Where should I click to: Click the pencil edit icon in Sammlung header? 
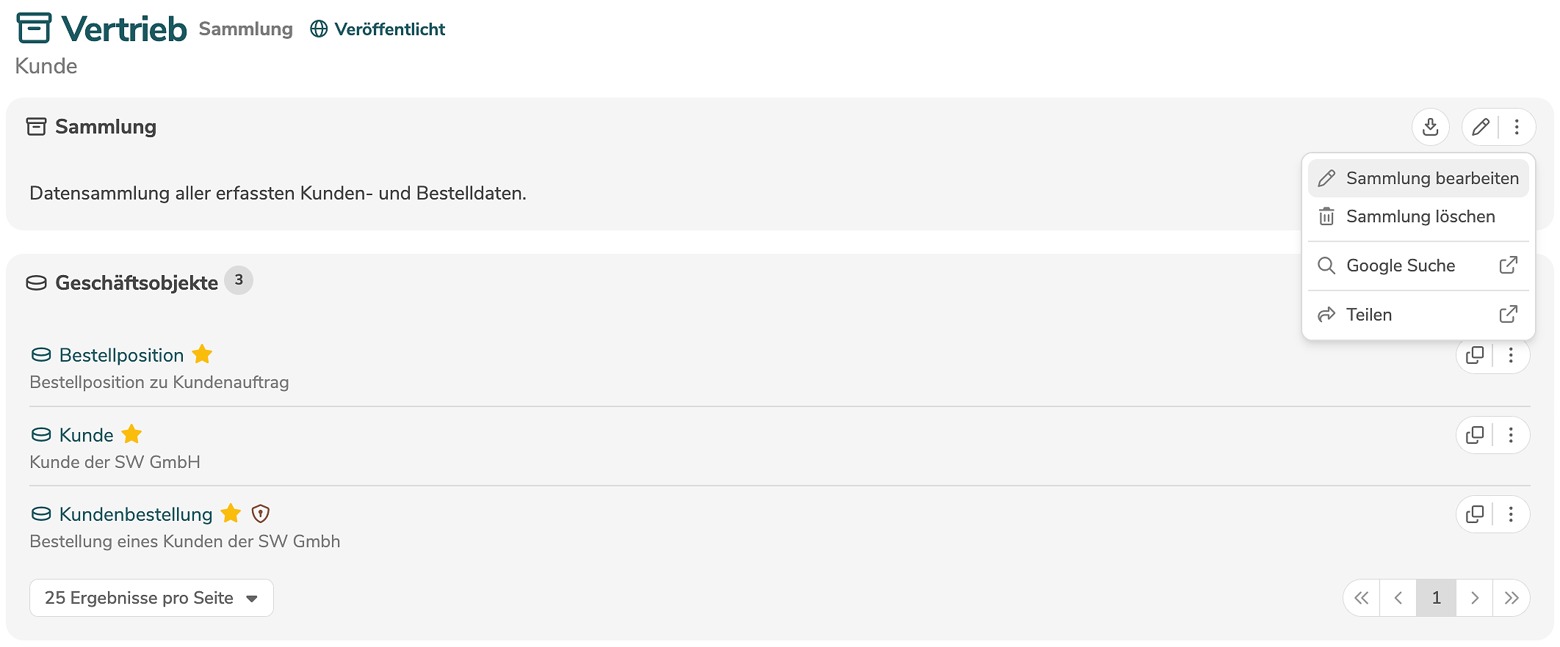click(x=1481, y=127)
